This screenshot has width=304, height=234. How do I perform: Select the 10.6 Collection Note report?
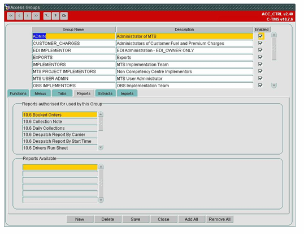[60, 122]
